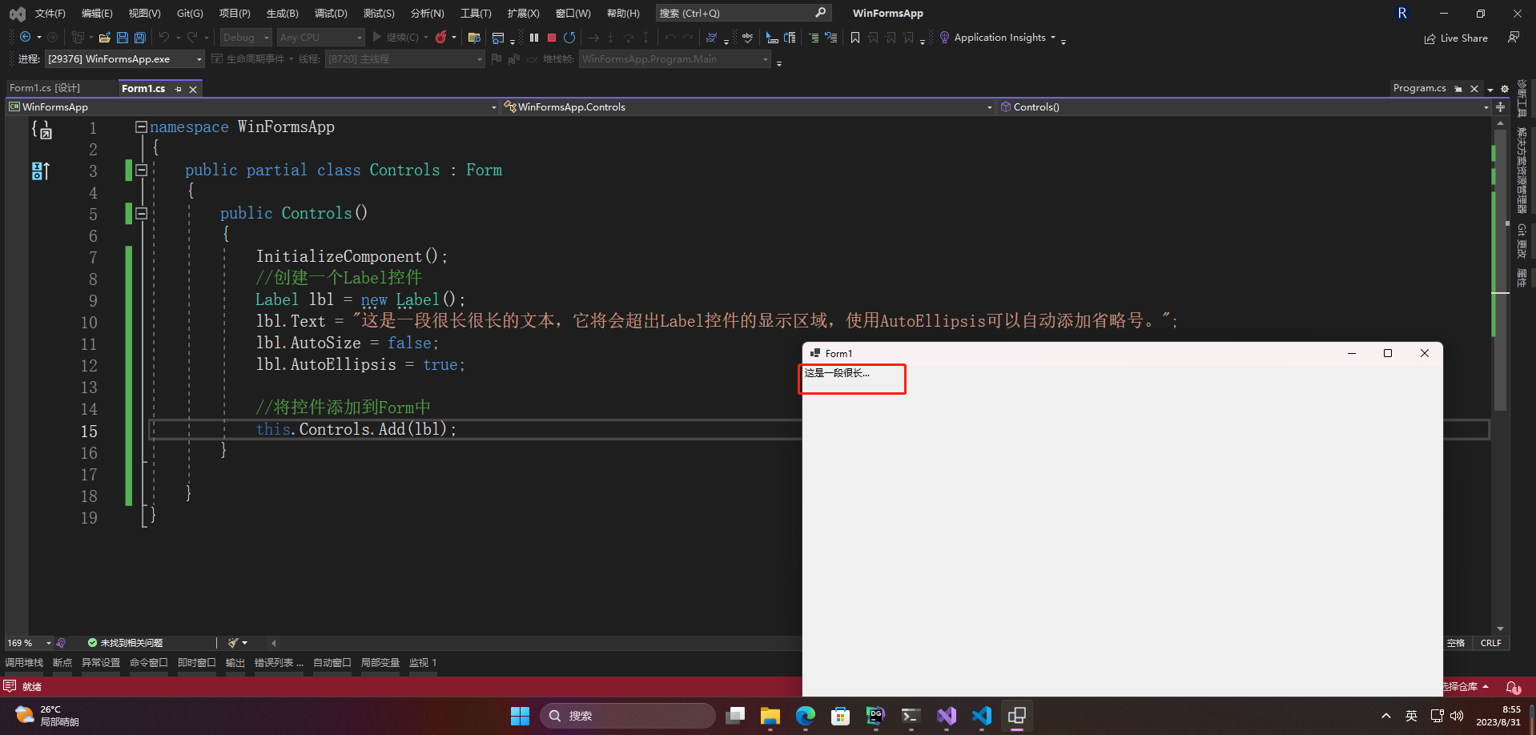Click the Hot Reload flame icon
This screenshot has height=735, width=1536.
coord(440,37)
